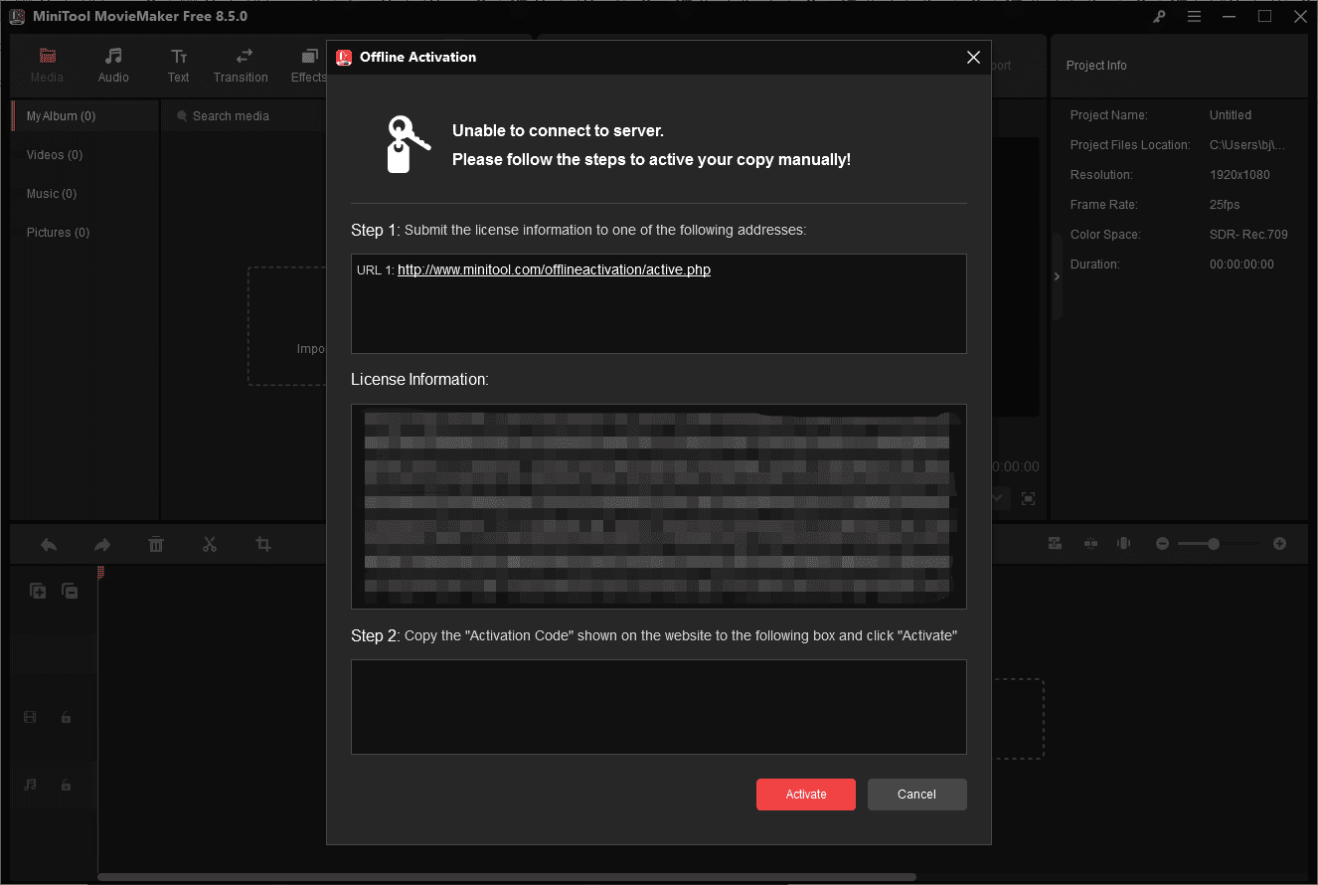Switch to the Videos album tab

tap(54, 154)
